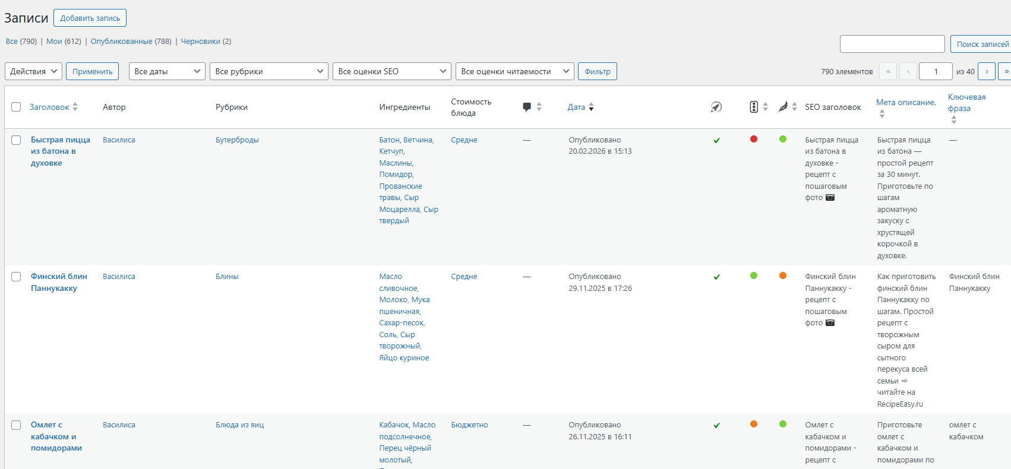Viewport: 1011px width, 469px height.
Task: Go to next page arrow button
Action: pyautogui.click(x=987, y=71)
